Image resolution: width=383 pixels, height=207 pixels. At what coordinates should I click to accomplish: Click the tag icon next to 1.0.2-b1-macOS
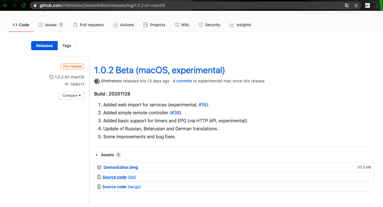(51, 77)
